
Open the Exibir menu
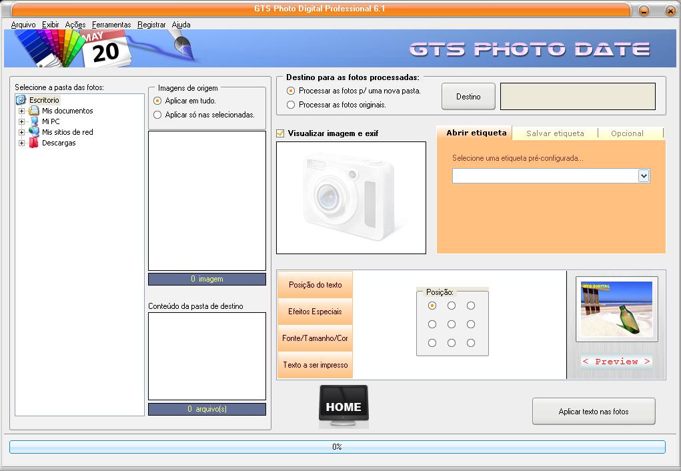51,25
